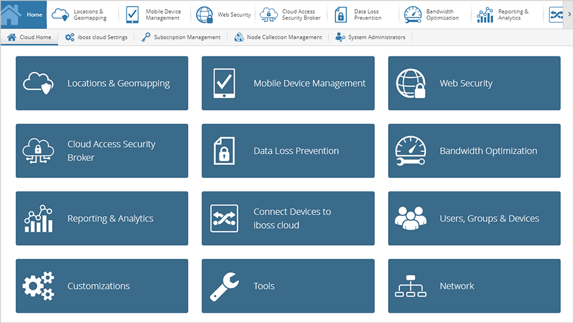The image size is (574, 323).
Task: Click the gears icon on Customizations tile
Action: (38, 286)
